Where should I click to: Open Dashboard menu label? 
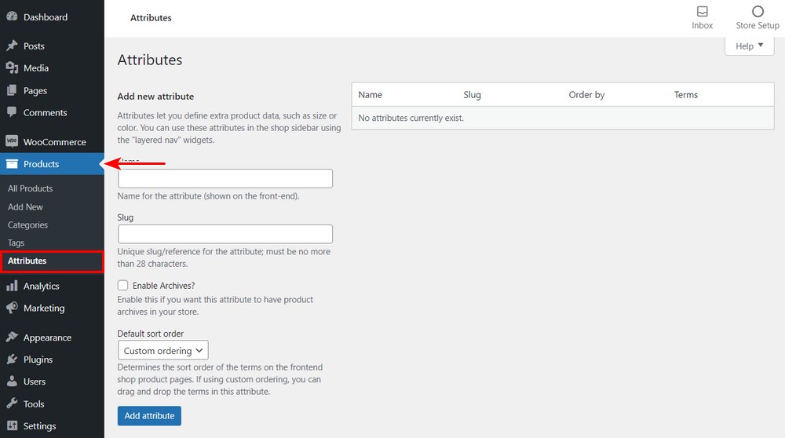(46, 17)
